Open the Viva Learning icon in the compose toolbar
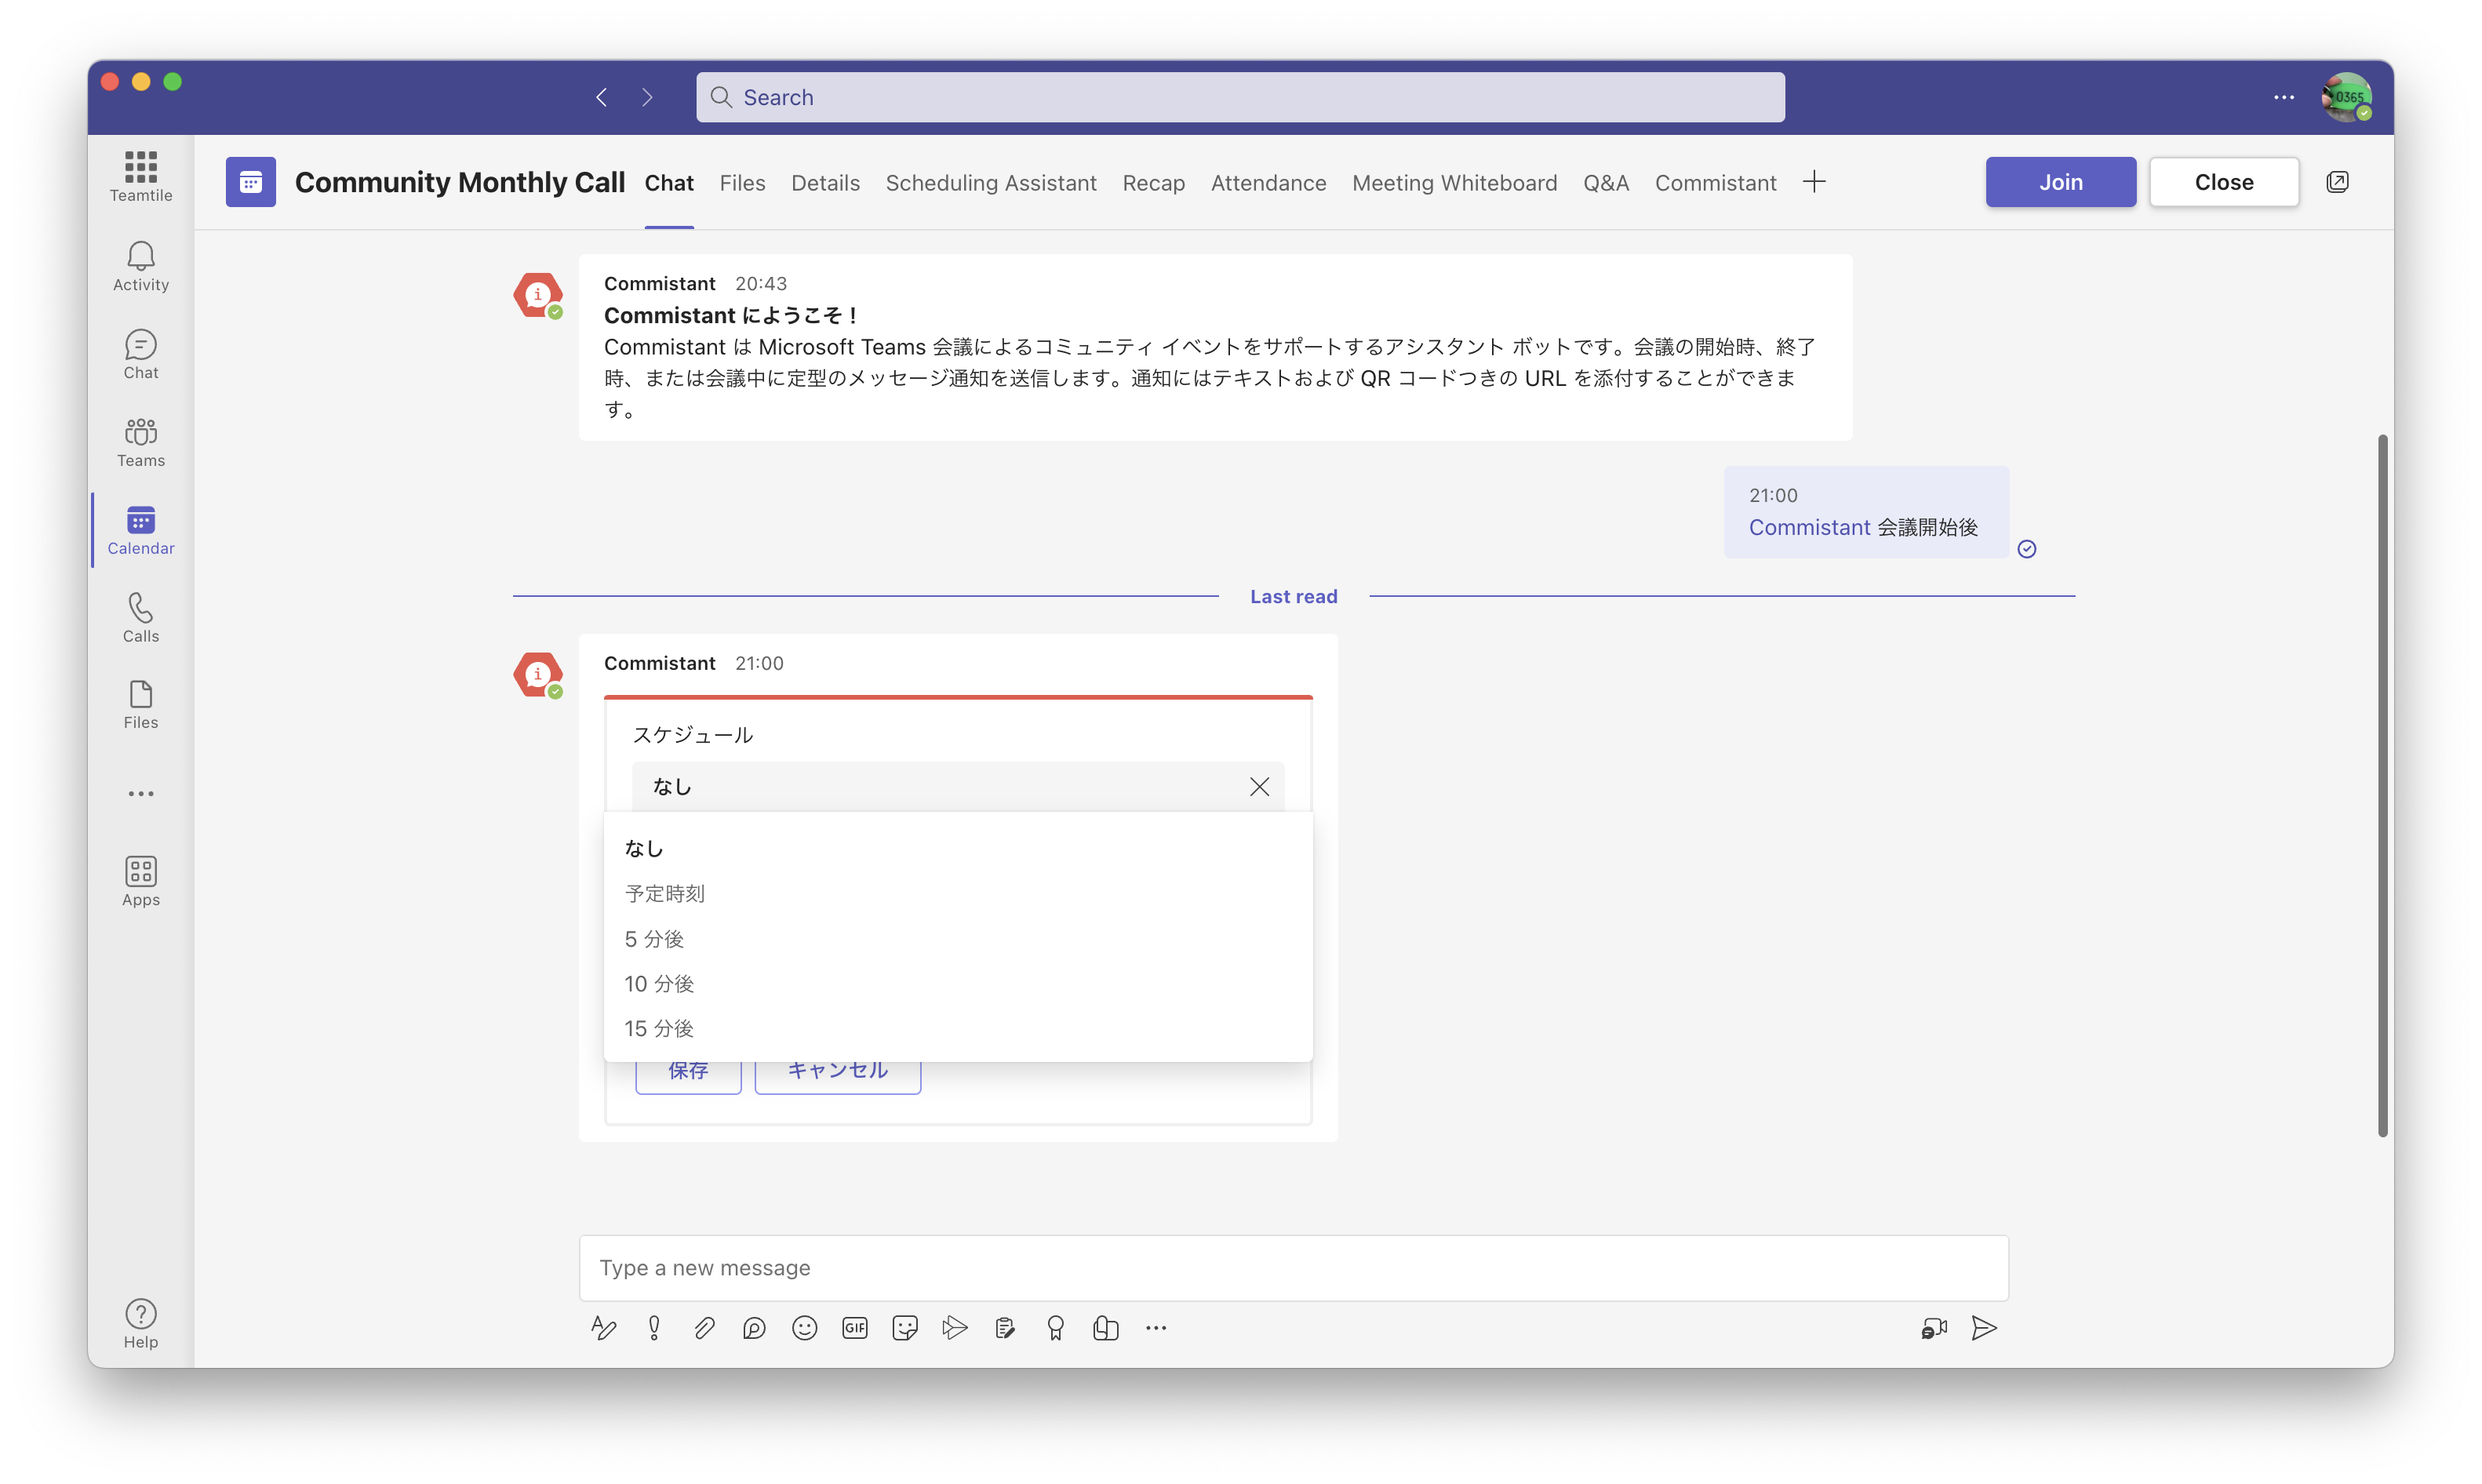This screenshot has width=2482, height=1484. click(1106, 1328)
